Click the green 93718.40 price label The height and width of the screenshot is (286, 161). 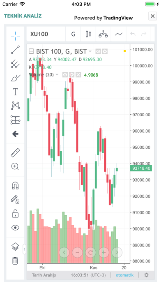[x=141, y=168]
